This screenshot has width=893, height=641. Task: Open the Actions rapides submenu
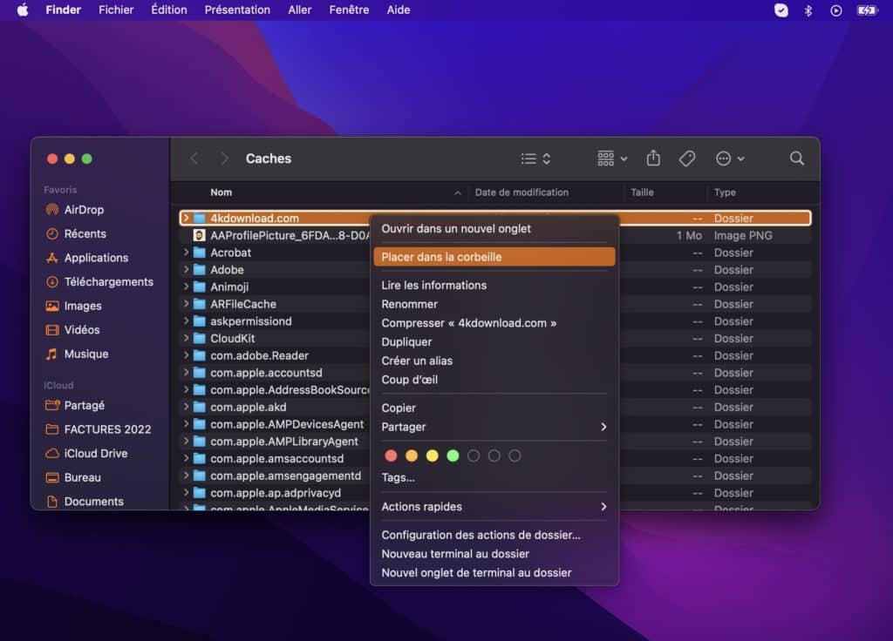point(494,507)
